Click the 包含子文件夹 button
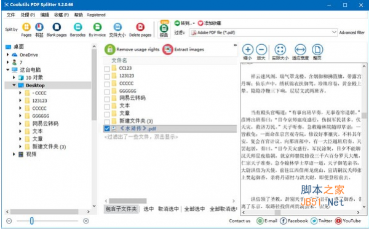The width and height of the screenshot is (369, 229). [x=121, y=209]
